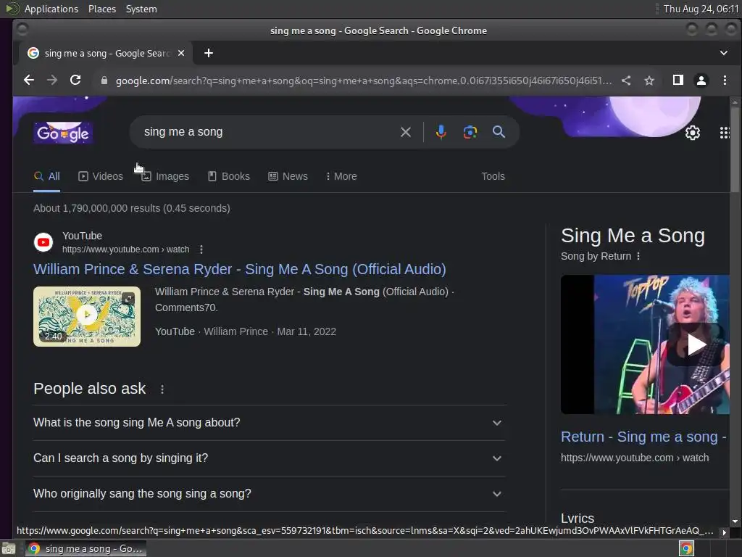Image resolution: width=742 pixels, height=557 pixels.
Task: Click the page vertical scrollbar
Action: [735, 149]
